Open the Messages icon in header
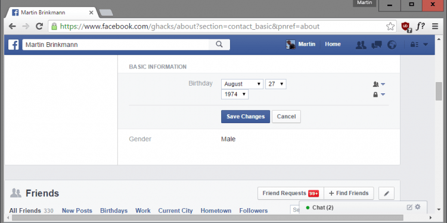The width and height of the screenshot is (447, 223). (x=377, y=45)
